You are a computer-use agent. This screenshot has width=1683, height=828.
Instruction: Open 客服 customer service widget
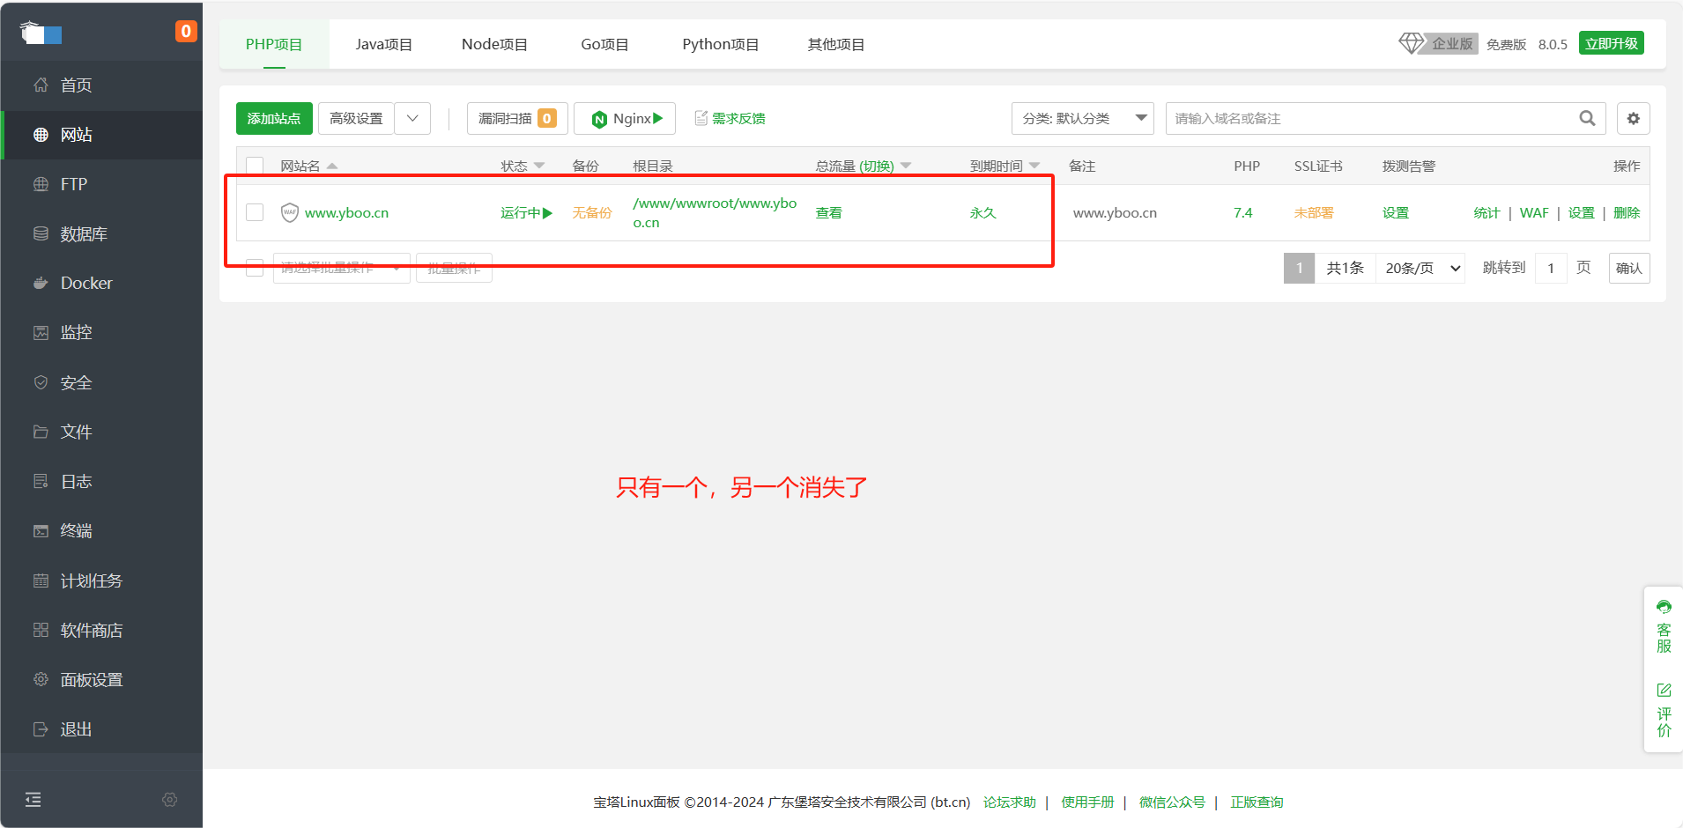1664,627
